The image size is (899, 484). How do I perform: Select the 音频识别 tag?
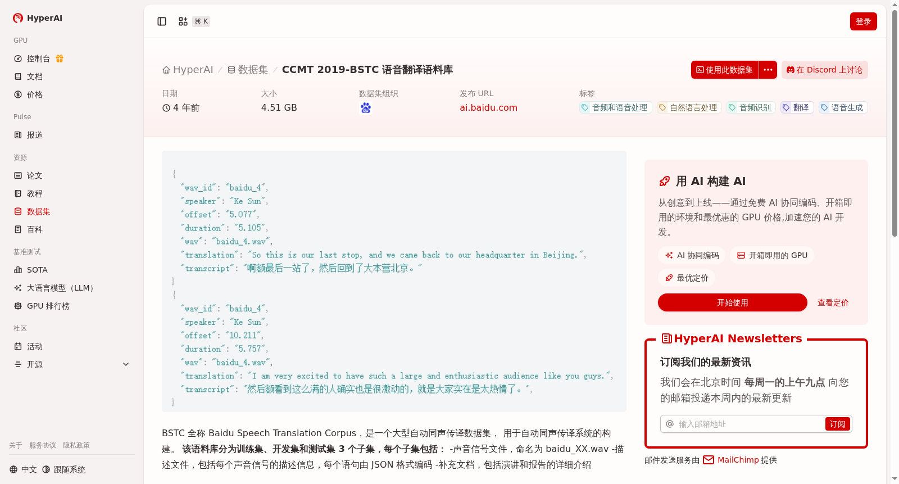751,107
